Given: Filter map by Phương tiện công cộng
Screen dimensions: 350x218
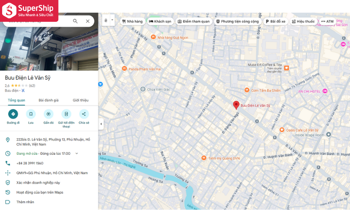Looking at the screenshot, I should [238, 21].
